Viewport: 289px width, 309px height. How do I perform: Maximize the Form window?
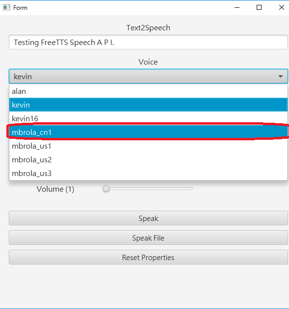tap(259, 7)
